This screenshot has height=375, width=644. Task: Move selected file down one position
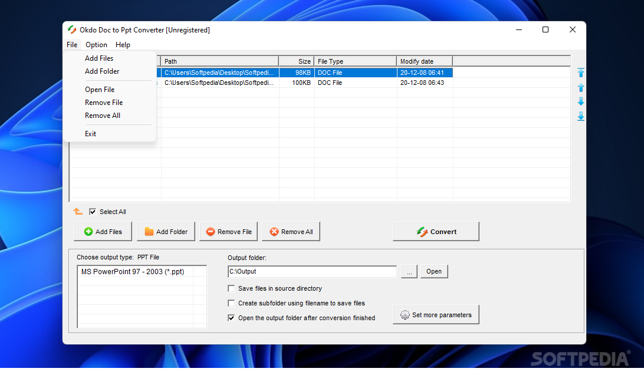[581, 101]
